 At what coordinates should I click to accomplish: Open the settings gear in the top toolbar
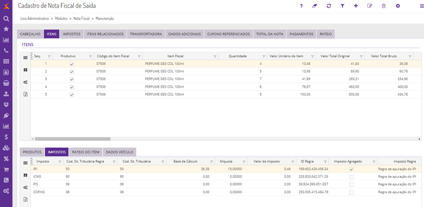398,6
